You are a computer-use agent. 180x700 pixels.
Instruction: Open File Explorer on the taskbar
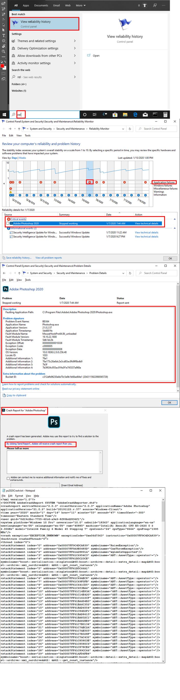click(x=125, y=114)
